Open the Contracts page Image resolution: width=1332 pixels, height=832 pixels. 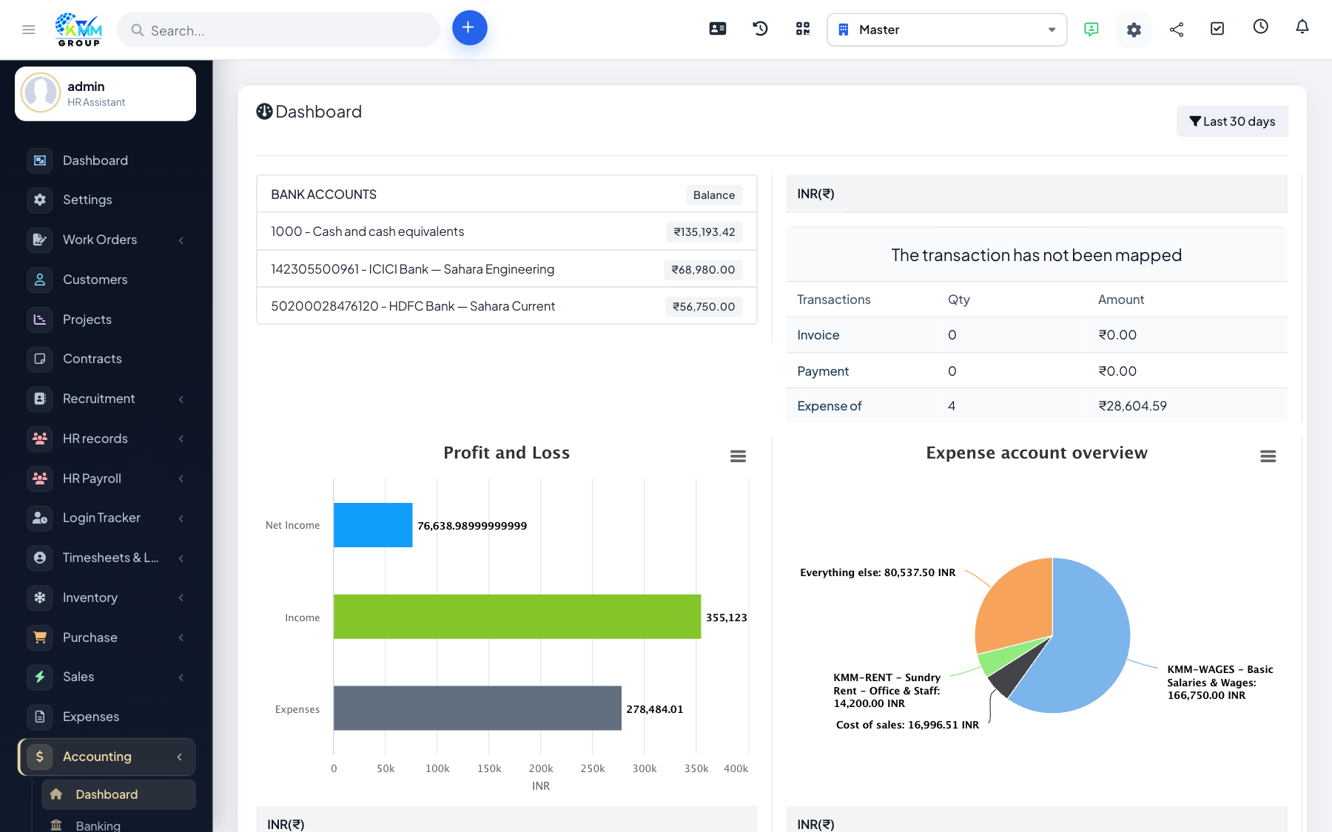click(x=106, y=359)
